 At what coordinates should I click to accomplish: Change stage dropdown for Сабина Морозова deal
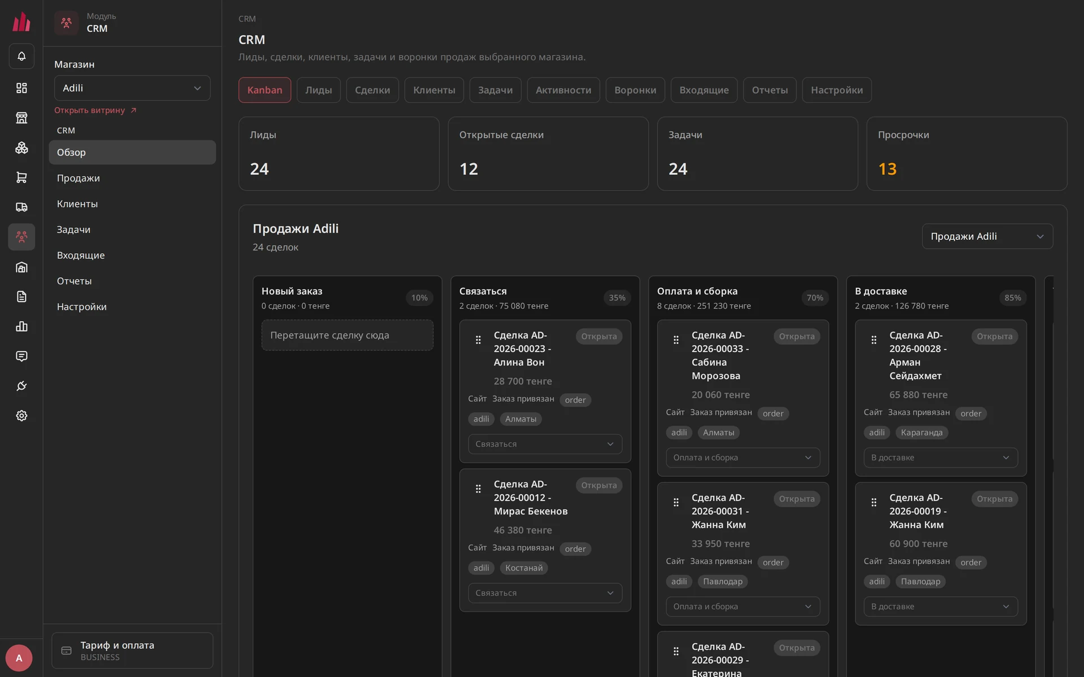tap(743, 458)
